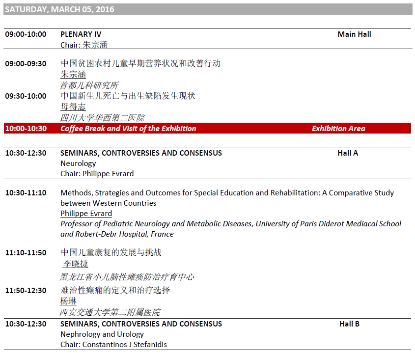The width and height of the screenshot is (415, 353).
Task: Click 'Chair: Constantinos J Stefanidis' line
Action: click(x=114, y=345)
